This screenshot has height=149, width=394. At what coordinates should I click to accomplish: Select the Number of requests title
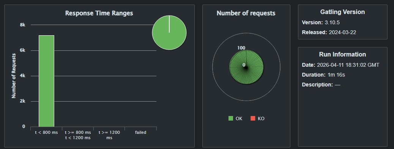246,13
